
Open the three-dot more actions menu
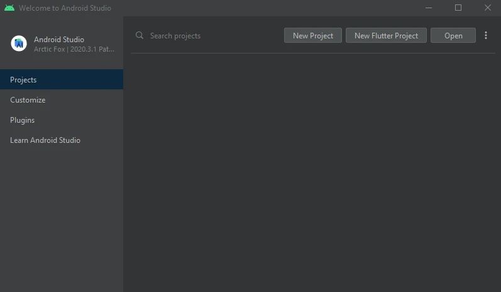coord(486,35)
